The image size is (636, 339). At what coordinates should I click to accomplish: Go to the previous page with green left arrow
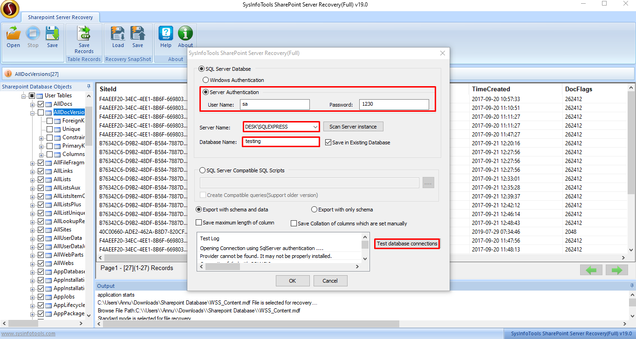coord(591,270)
